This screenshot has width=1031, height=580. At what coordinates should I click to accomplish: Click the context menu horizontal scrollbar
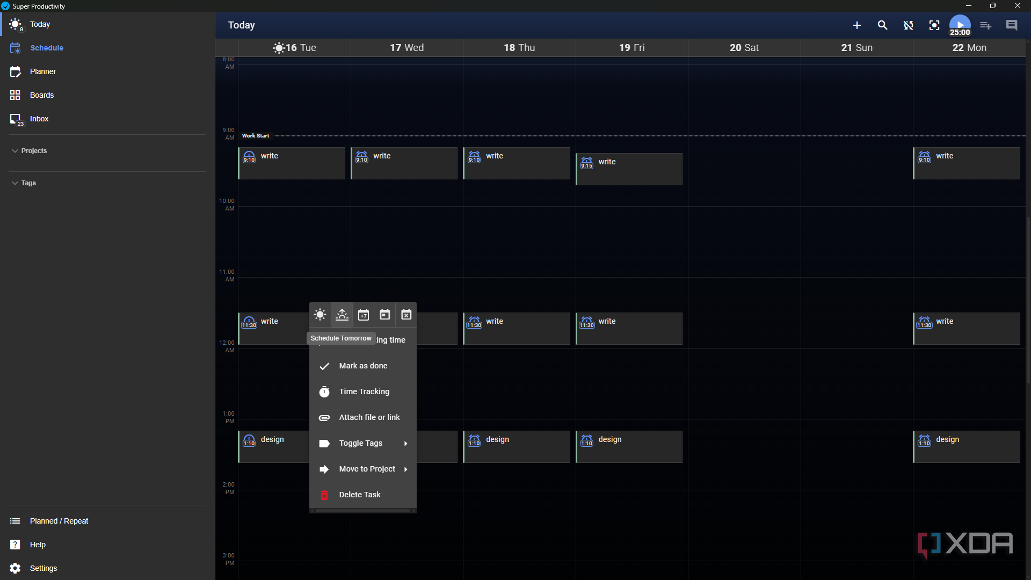(363, 511)
